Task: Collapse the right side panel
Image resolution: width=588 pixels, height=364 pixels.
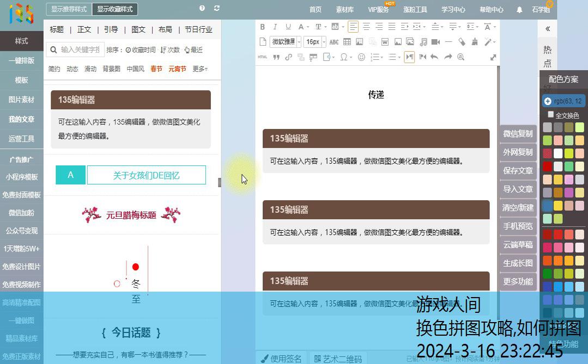Action: pos(548,28)
